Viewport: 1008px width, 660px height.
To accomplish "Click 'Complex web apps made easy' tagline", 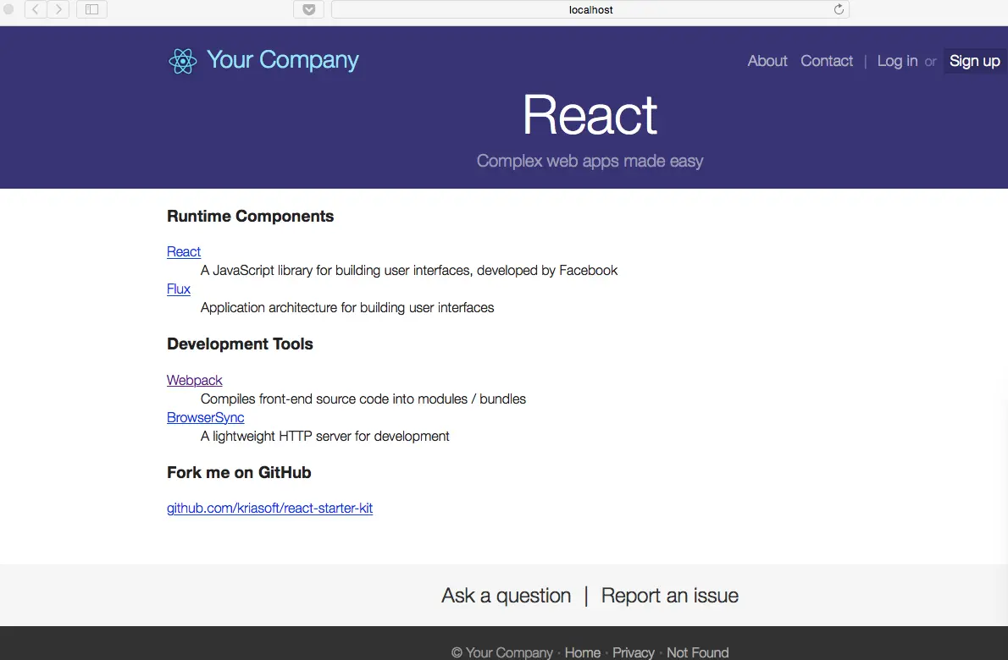I will click(x=590, y=161).
